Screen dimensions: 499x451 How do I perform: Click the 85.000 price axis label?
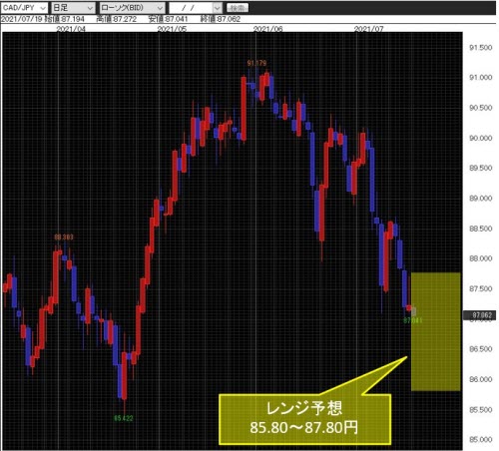click(x=480, y=439)
